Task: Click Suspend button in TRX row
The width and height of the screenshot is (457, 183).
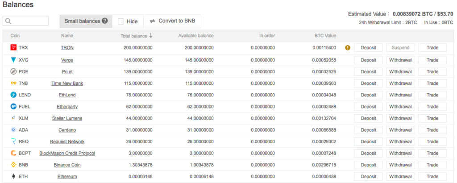Action: tap(400, 48)
